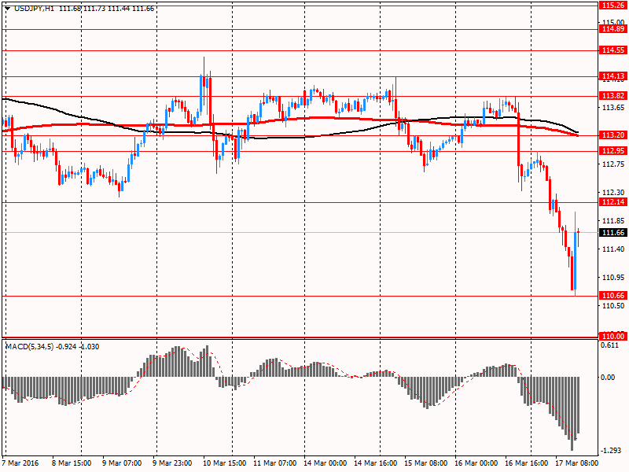629x472 pixels.
Task: Select the 10 Mar 15:00 time label
Action: click(x=226, y=463)
